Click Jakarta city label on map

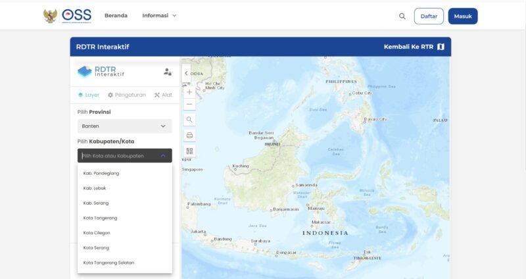(x=199, y=232)
